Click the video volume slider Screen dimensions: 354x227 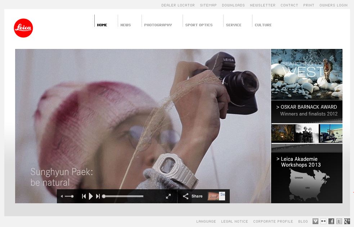coord(69,196)
